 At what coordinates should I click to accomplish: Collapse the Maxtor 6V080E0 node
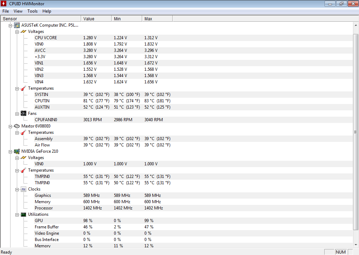click(10, 126)
